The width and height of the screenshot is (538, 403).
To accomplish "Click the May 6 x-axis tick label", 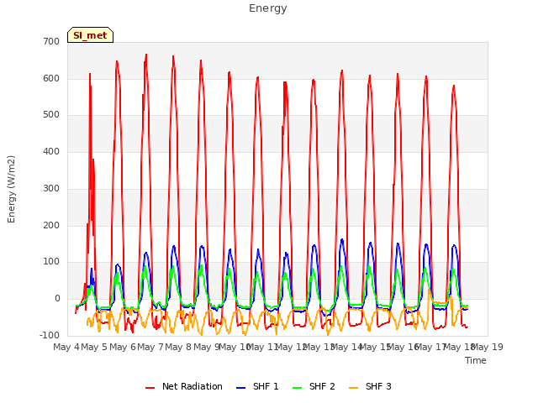I will coord(122,347).
